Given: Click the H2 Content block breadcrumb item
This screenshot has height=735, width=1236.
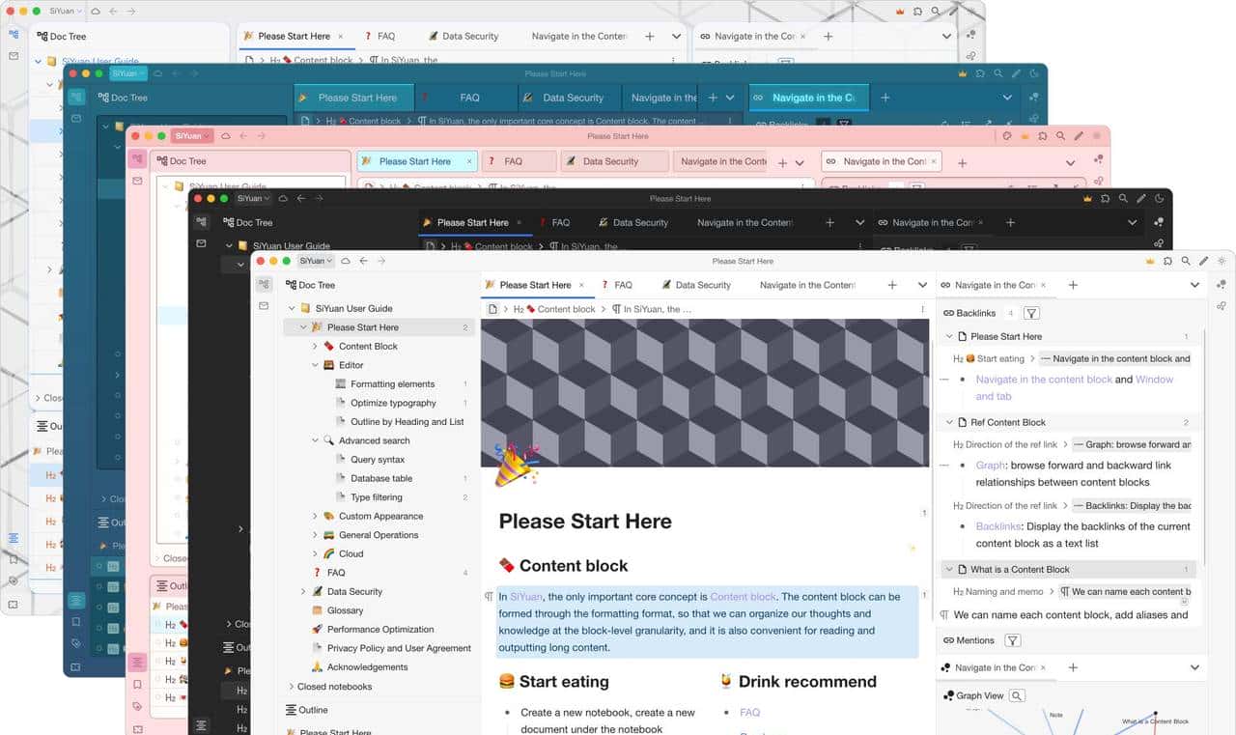Looking at the screenshot, I should pos(554,309).
